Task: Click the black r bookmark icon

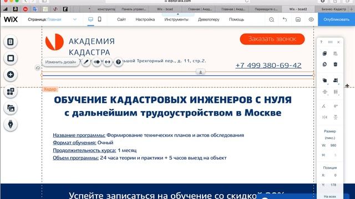Action: point(65,9)
